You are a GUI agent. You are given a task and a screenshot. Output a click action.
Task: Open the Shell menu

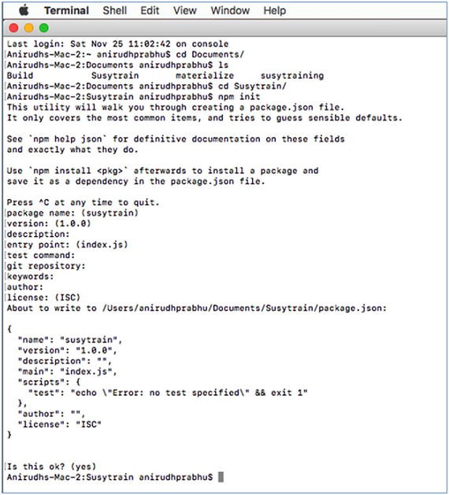point(115,10)
